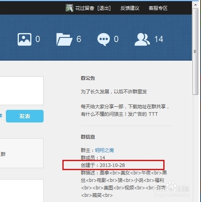The height and width of the screenshot is (202, 201).
Task: Open the 花过留香 username link
Action: (85, 8)
